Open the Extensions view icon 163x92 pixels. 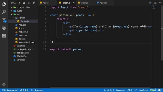[4, 36]
